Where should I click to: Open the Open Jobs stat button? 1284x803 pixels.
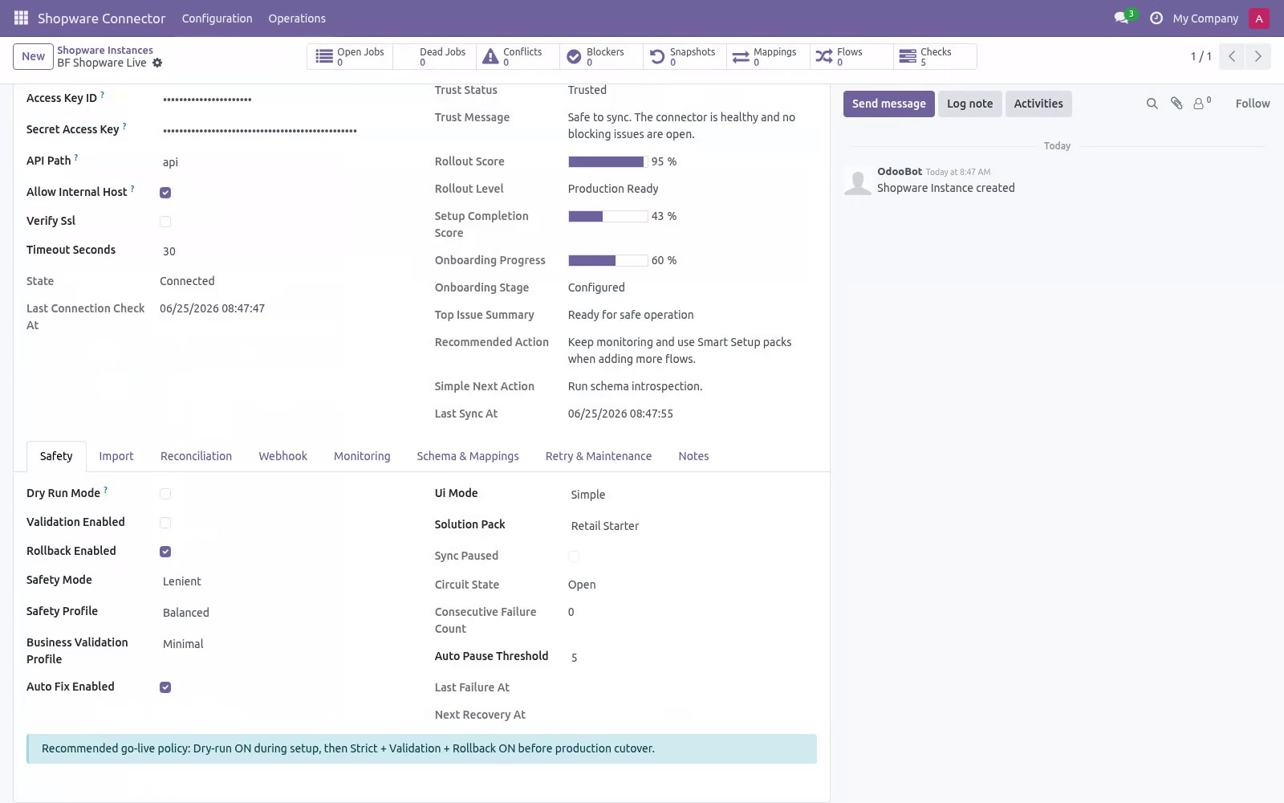point(350,56)
